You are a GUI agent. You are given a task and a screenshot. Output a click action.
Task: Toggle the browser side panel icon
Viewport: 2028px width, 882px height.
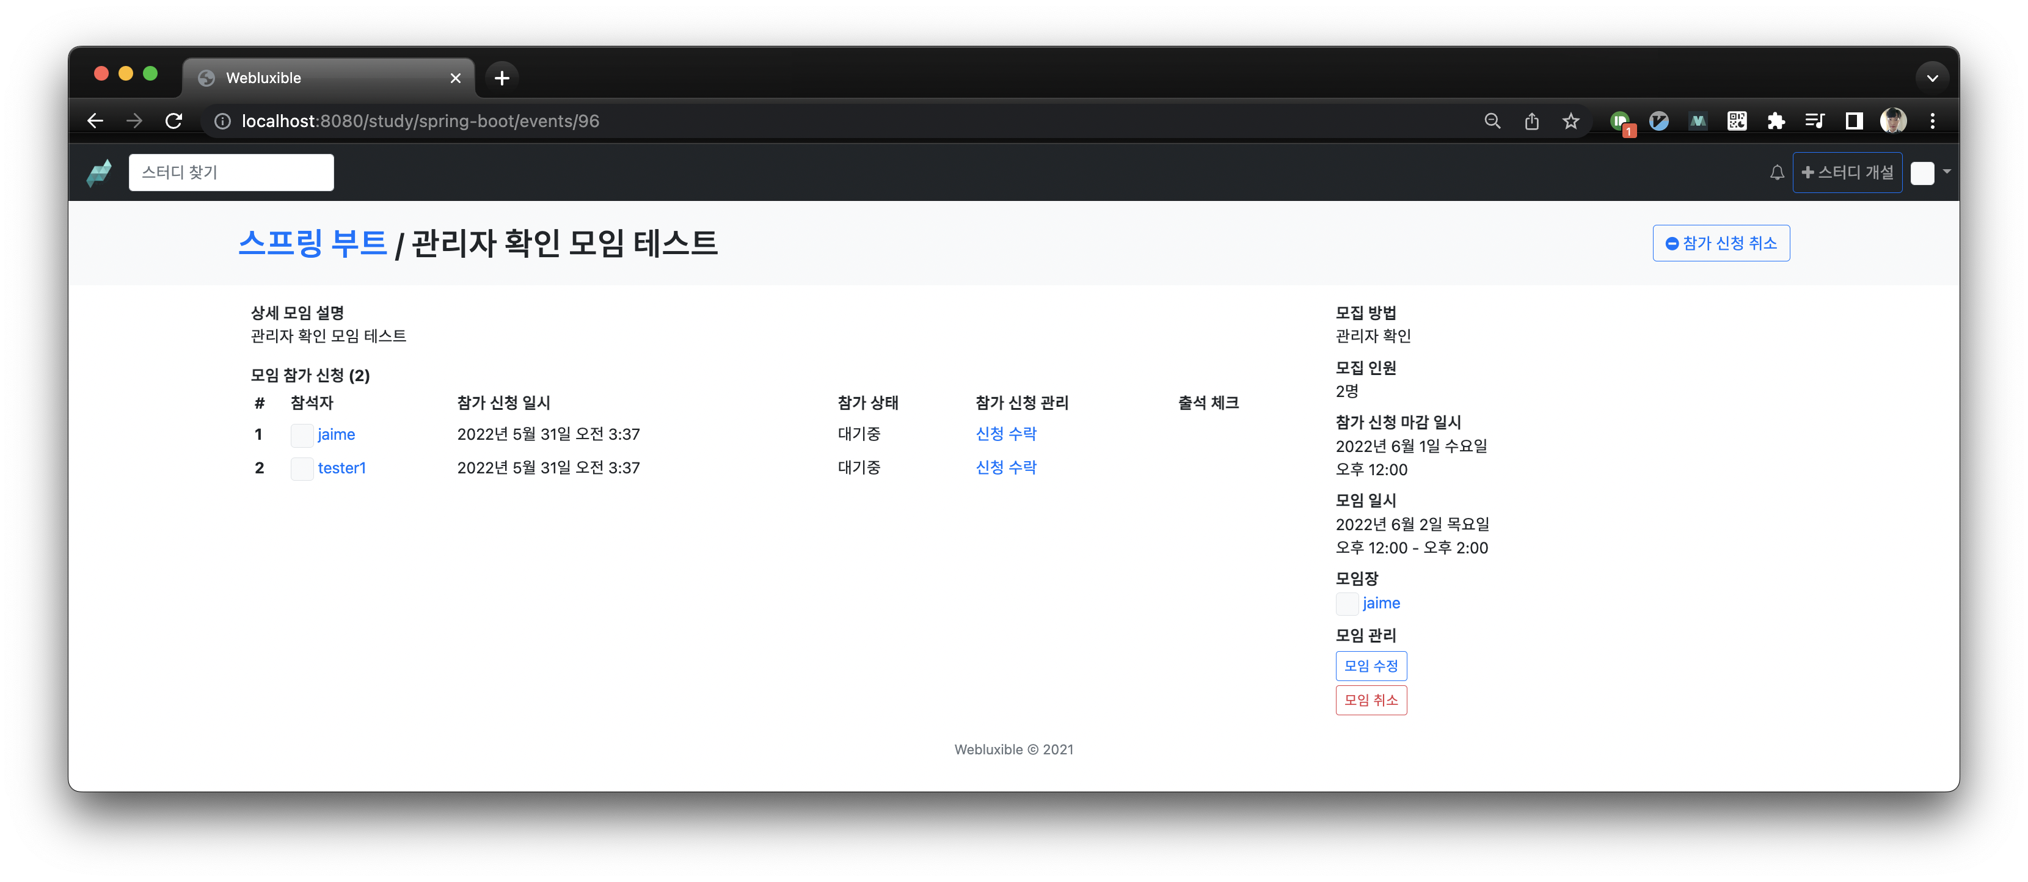click(1854, 120)
